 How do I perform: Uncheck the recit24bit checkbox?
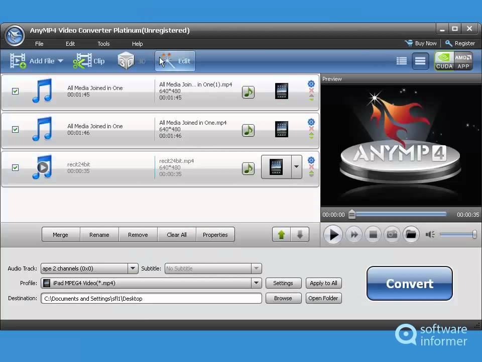15,167
